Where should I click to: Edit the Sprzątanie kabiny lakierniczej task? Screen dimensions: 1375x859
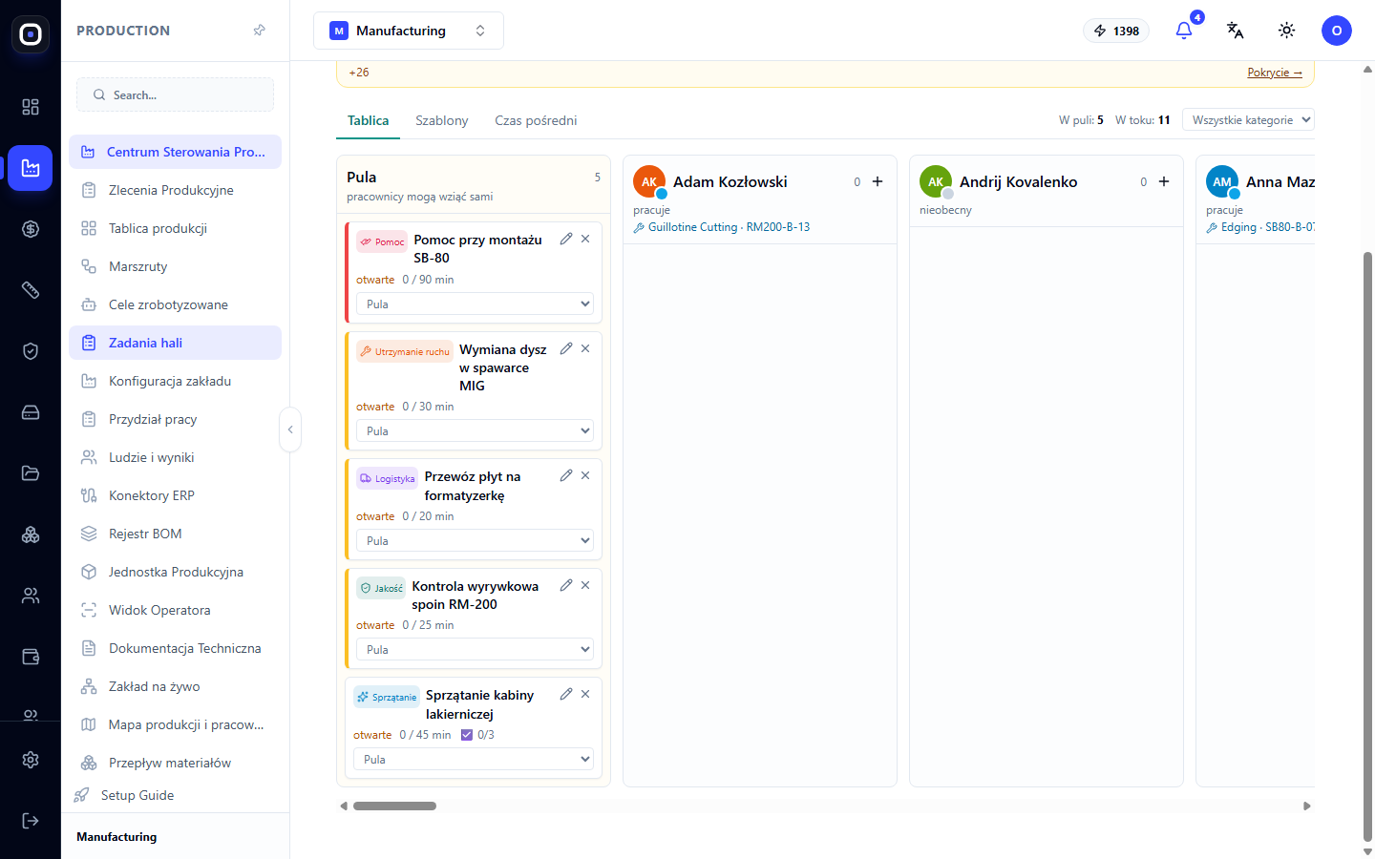click(x=566, y=694)
